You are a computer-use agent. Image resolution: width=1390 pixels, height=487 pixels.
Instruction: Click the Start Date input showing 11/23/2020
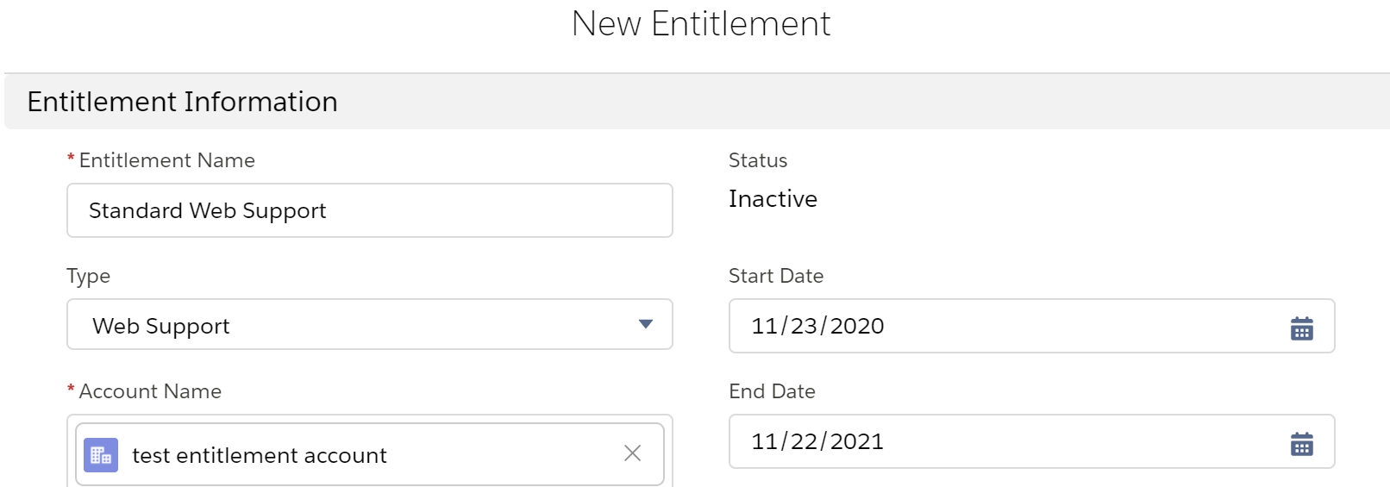coord(1032,326)
